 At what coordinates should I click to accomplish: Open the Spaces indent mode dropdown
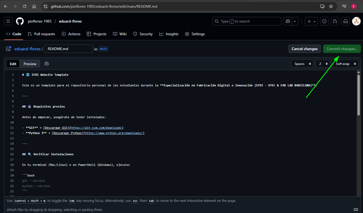tap(302, 64)
